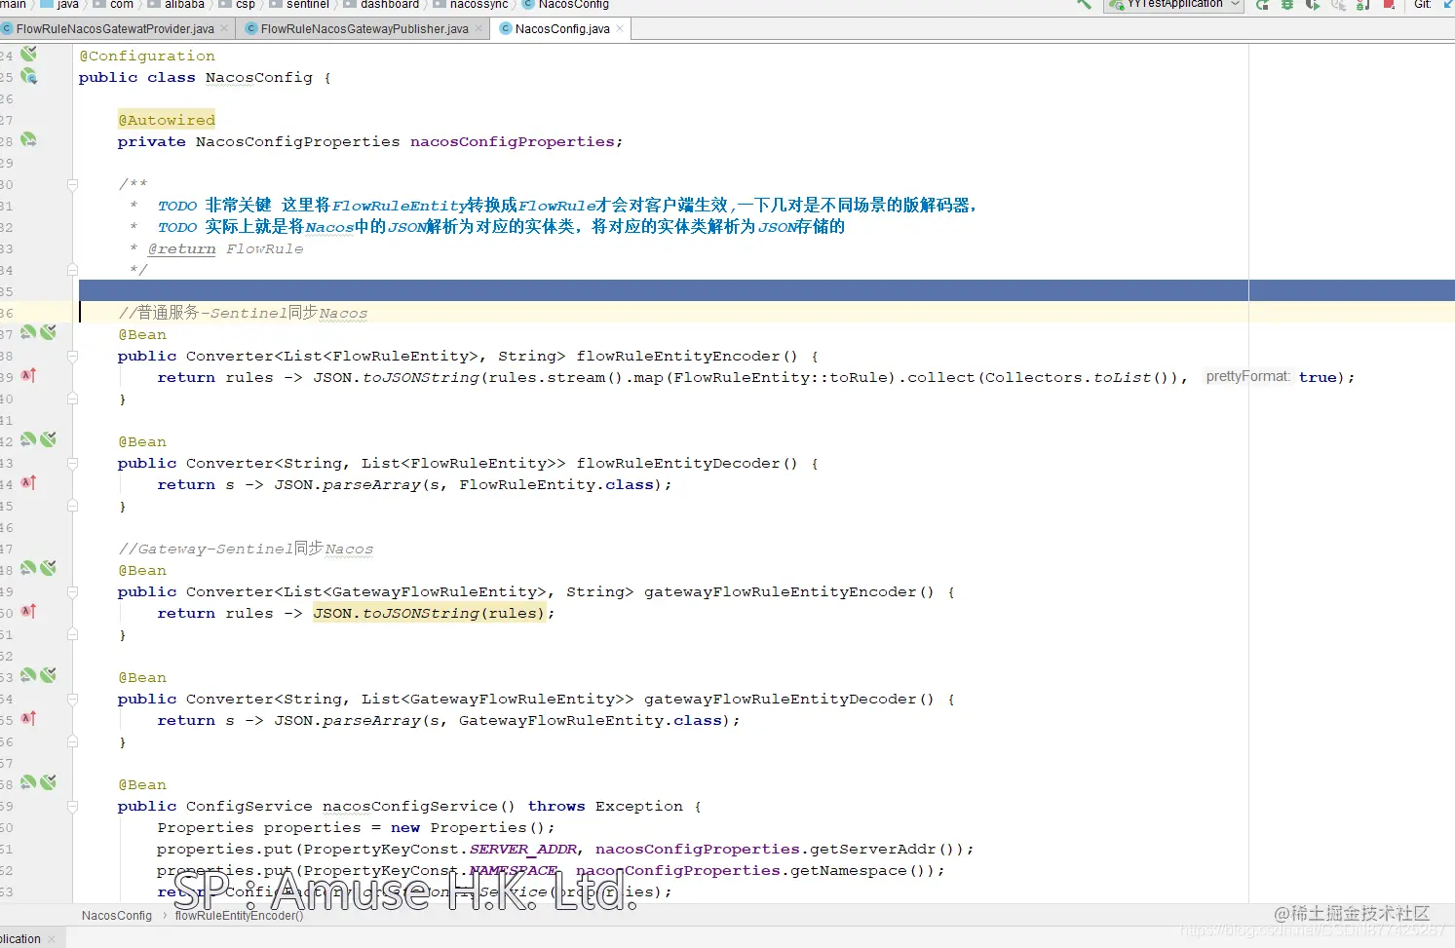Click the lambda gutter icon beside FlowRuleEntity.class return

click(29, 483)
